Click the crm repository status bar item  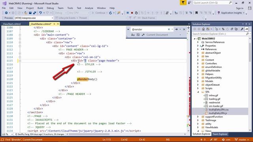coord(226,140)
